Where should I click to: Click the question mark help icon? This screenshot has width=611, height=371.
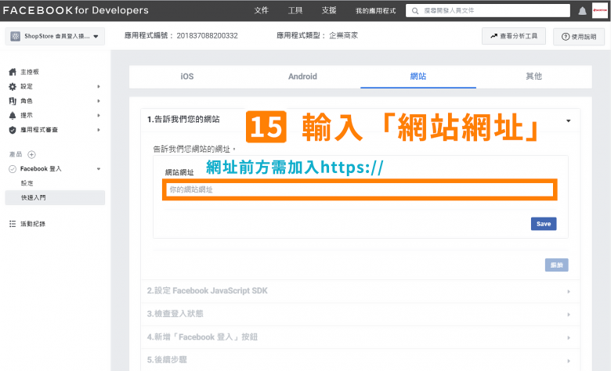tap(566, 37)
